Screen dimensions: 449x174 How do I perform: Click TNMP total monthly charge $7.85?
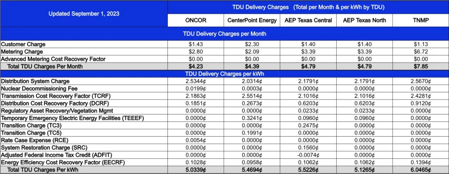tap(420, 67)
